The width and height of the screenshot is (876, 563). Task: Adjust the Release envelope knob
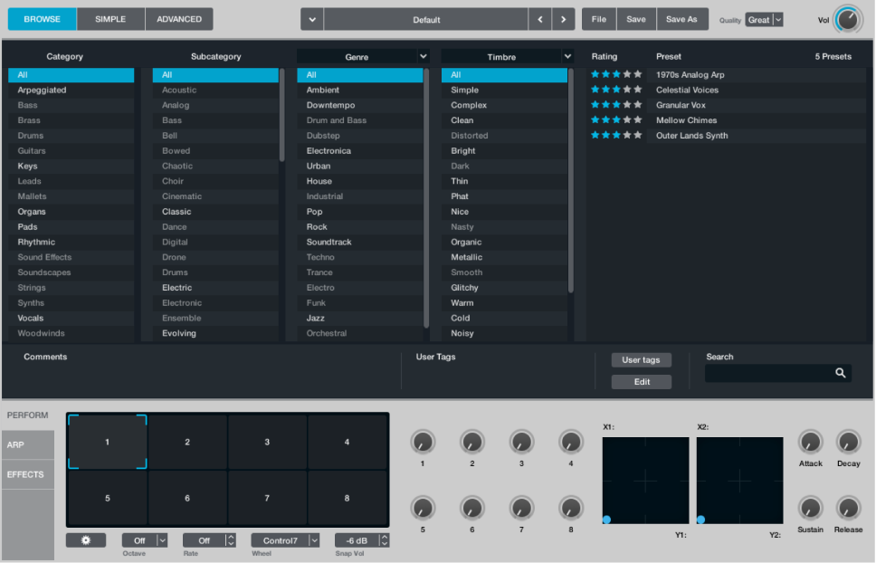coord(849,509)
